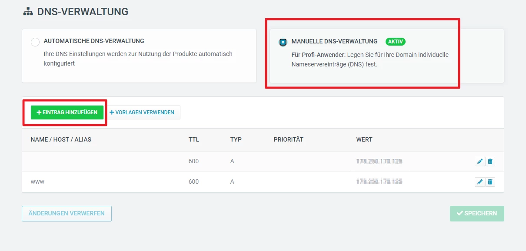Image resolution: width=526 pixels, height=251 pixels.
Task: Edit the www A record
Action: 479,182
